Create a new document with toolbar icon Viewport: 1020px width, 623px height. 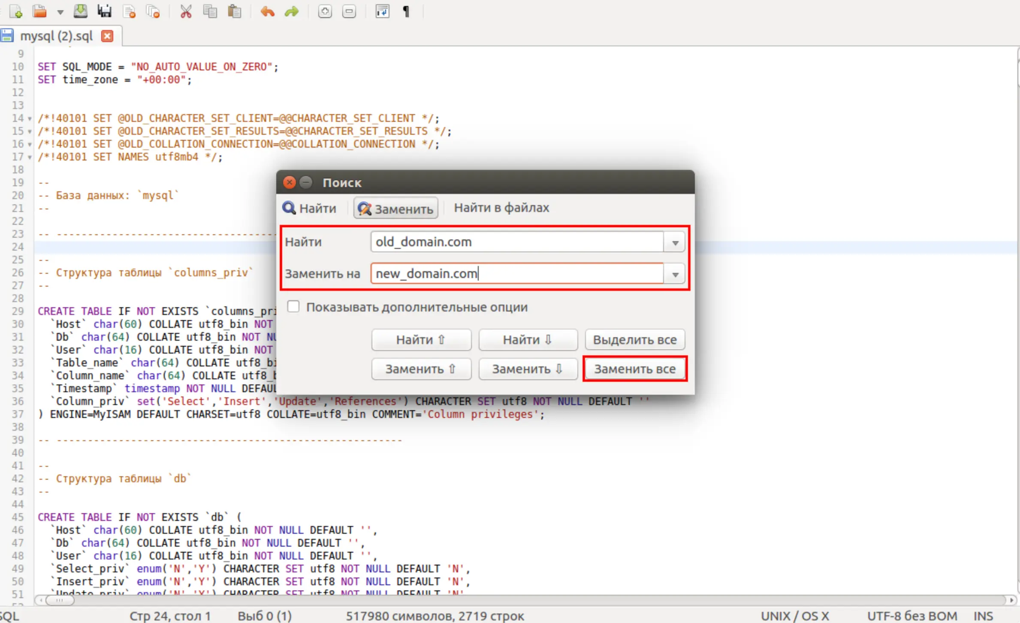16,12
